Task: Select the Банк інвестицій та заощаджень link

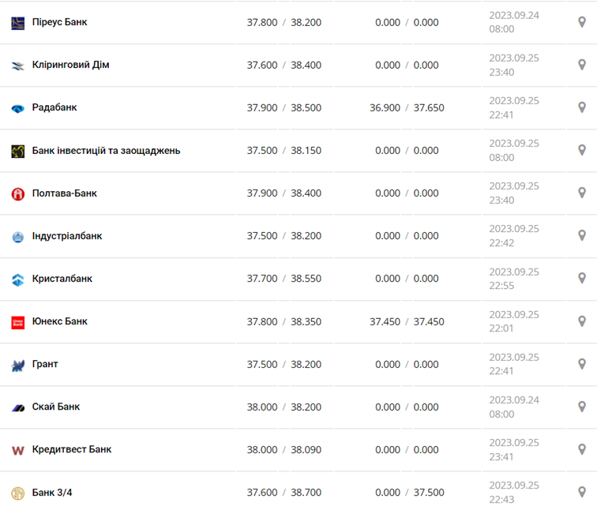Action: 106,150
